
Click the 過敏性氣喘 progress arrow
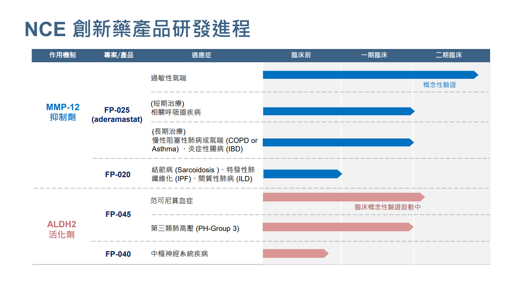tap(369, 74)
